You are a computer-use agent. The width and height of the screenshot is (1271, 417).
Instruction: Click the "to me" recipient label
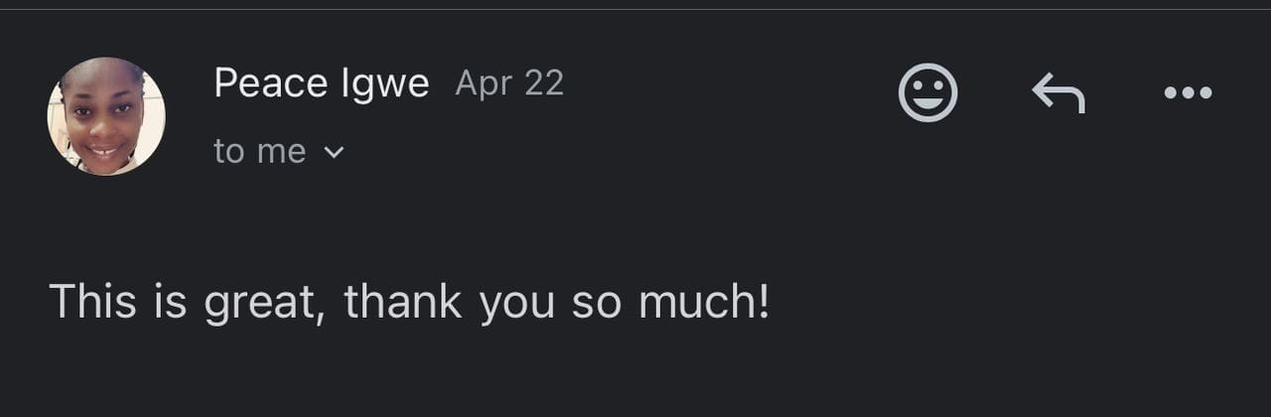tap(259, 152)
